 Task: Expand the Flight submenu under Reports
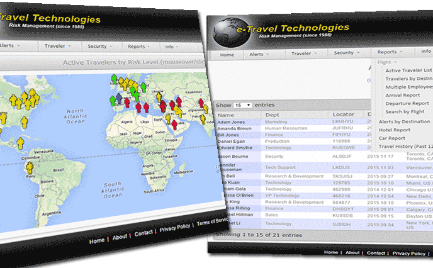coord(386,62)
